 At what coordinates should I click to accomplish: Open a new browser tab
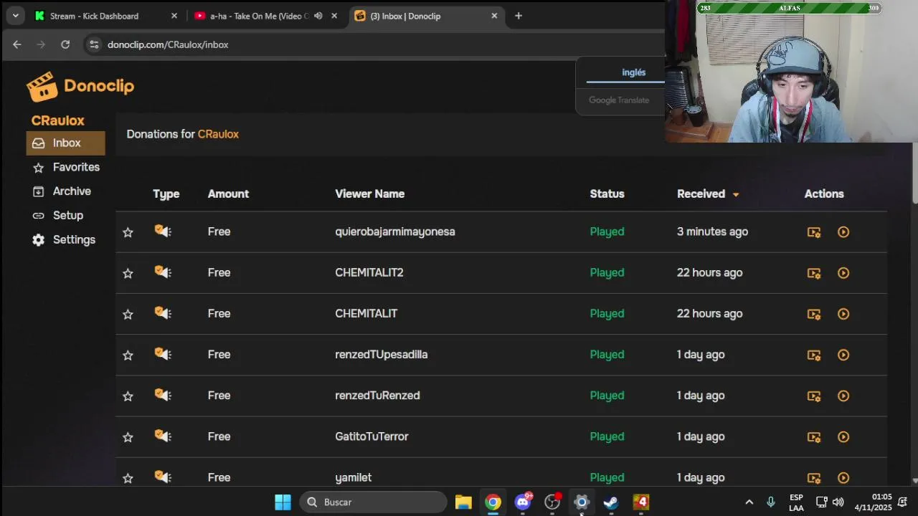pyautogui.click(x=519, y=16)
